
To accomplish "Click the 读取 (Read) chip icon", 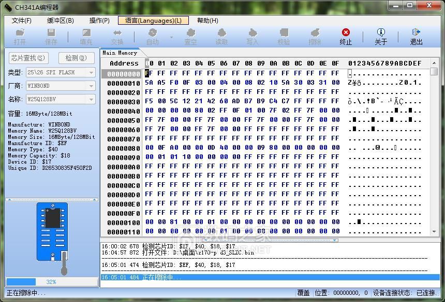I will pyautogui.click(x=221, y=36).
